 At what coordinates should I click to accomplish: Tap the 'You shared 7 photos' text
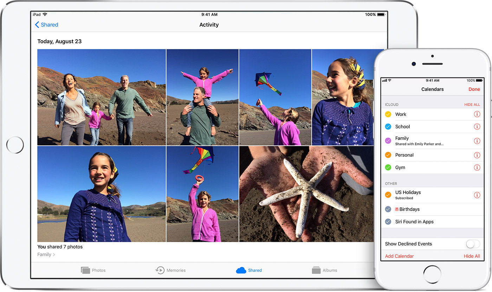pos(60,247)
